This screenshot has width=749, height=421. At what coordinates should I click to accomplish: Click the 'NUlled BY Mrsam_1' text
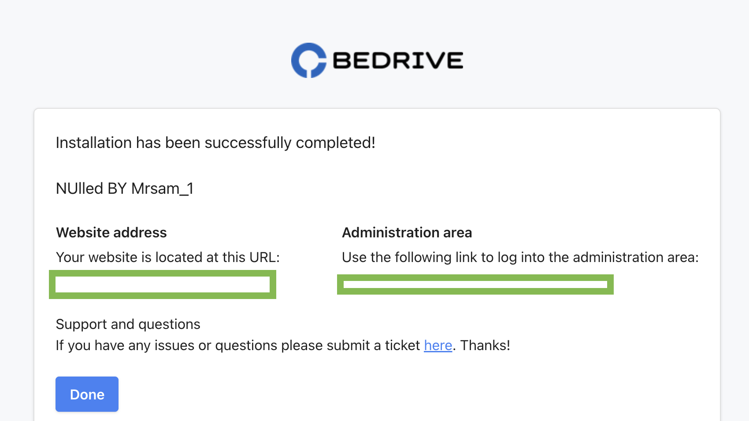[x=125, y=188]
